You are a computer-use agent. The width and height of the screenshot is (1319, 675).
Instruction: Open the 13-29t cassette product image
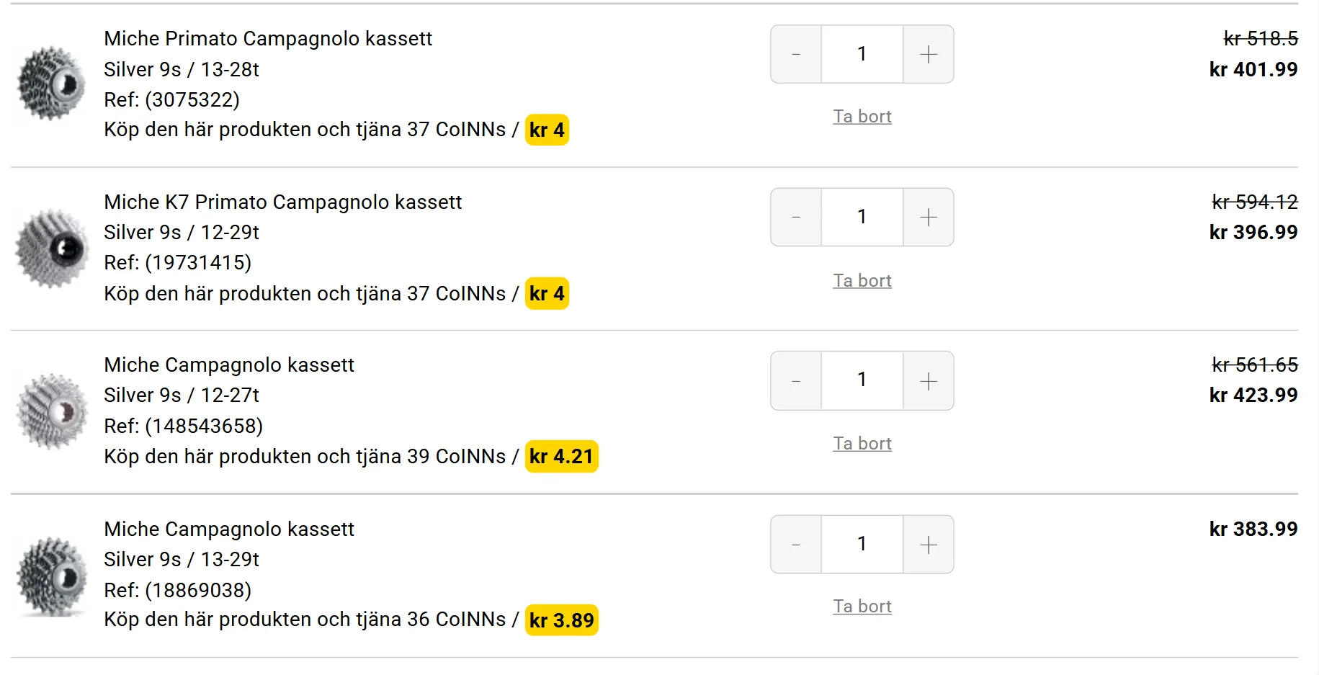tap(51, 576)
